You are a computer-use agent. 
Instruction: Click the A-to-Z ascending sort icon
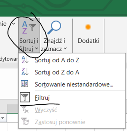(x=25, y=60)
